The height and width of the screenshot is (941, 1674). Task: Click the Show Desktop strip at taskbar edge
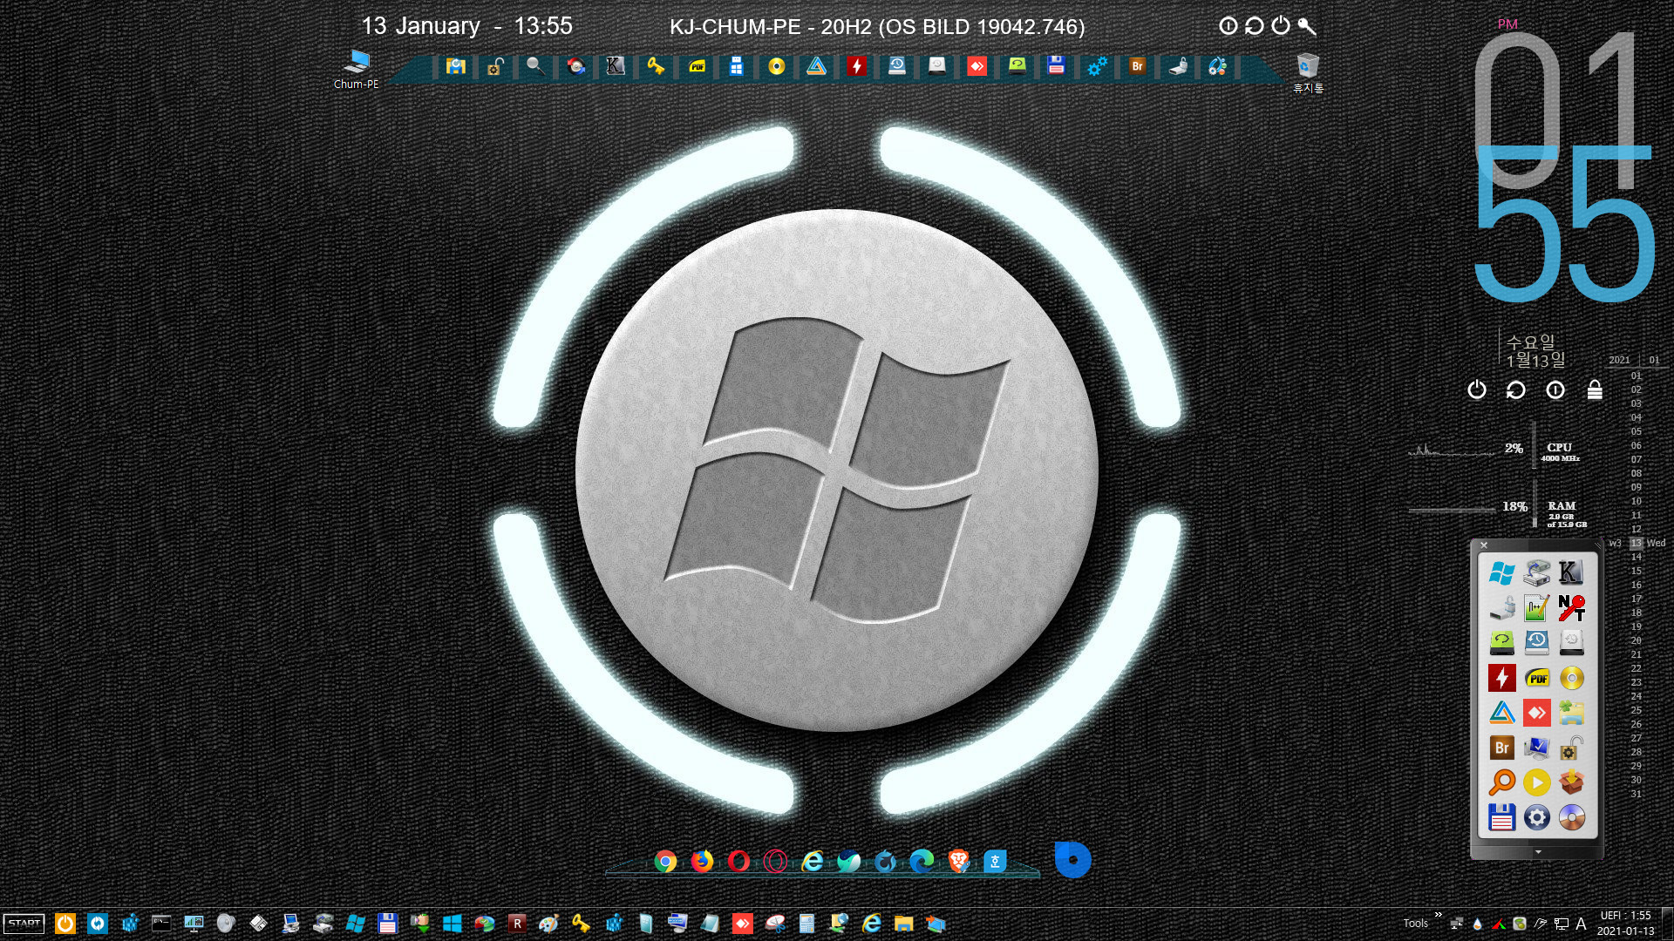click(1668, 924)
